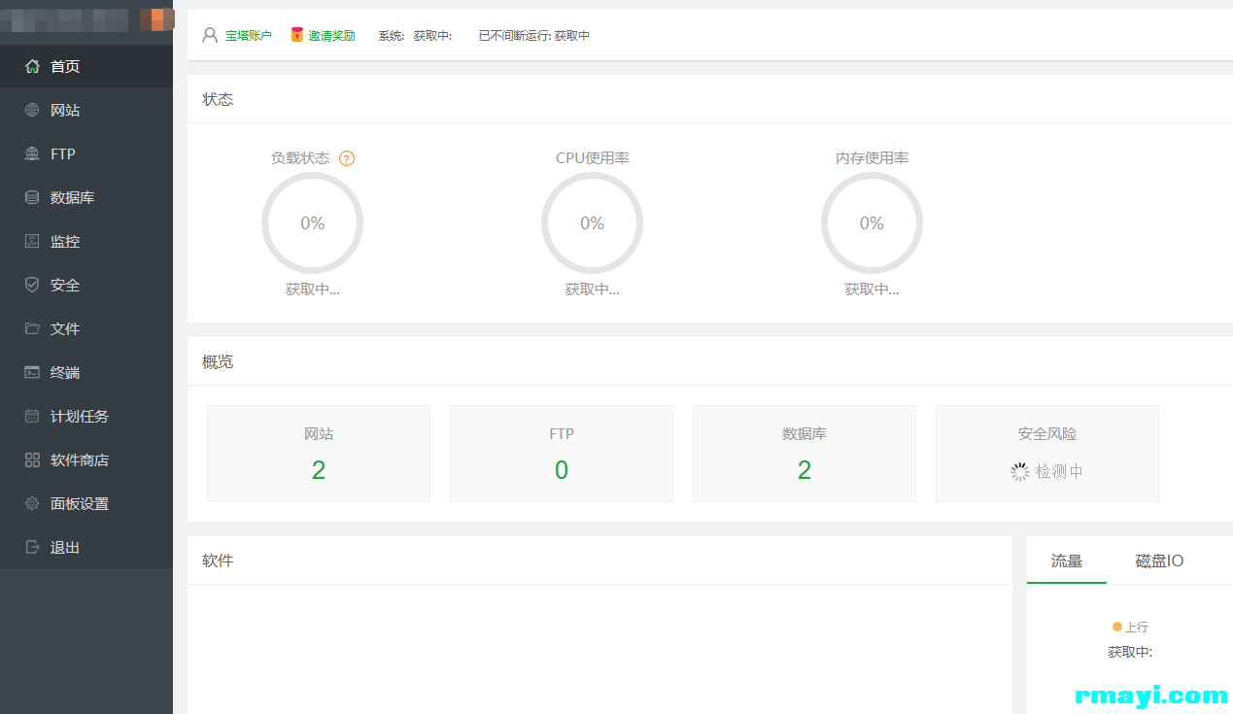This screenshot has height=714, width=1233.
Task: Select the 流量 tab
Action: tap(1066, 561)
